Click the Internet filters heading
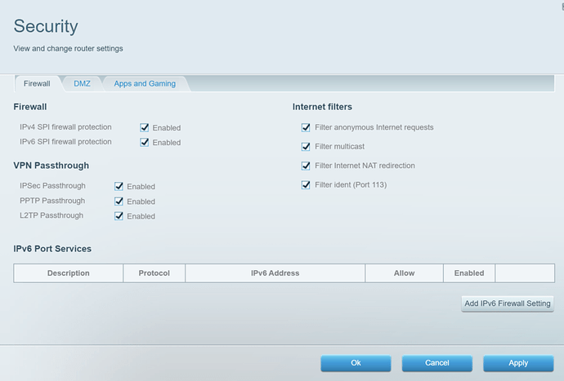The height and width of the screenshot is (381, 564). (x=322, y=107)
